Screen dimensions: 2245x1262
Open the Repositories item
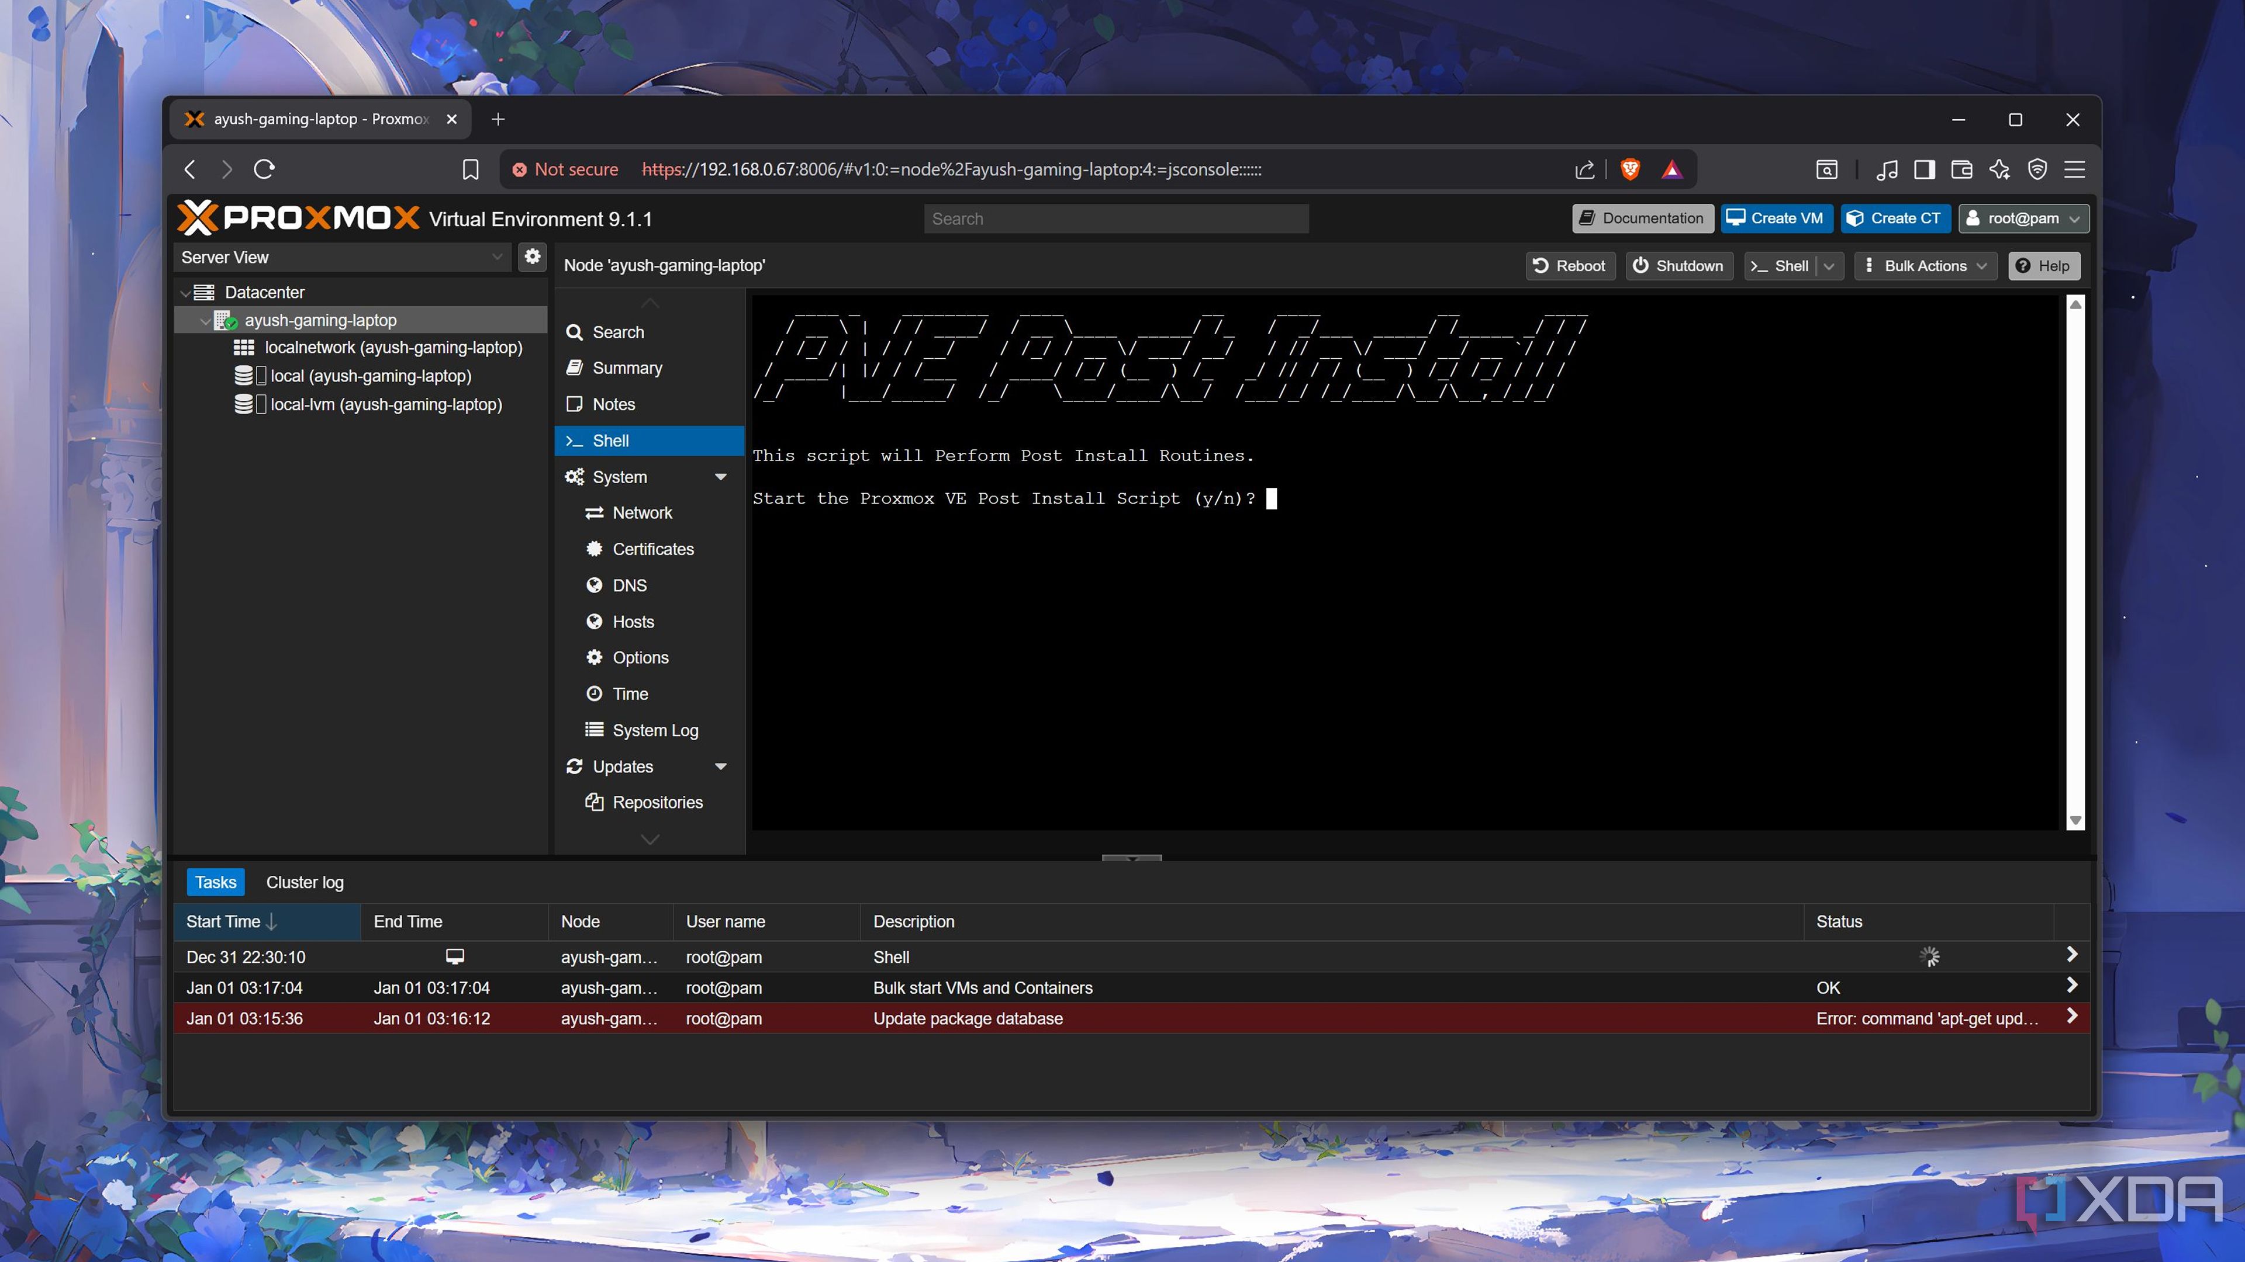point(650,802)
